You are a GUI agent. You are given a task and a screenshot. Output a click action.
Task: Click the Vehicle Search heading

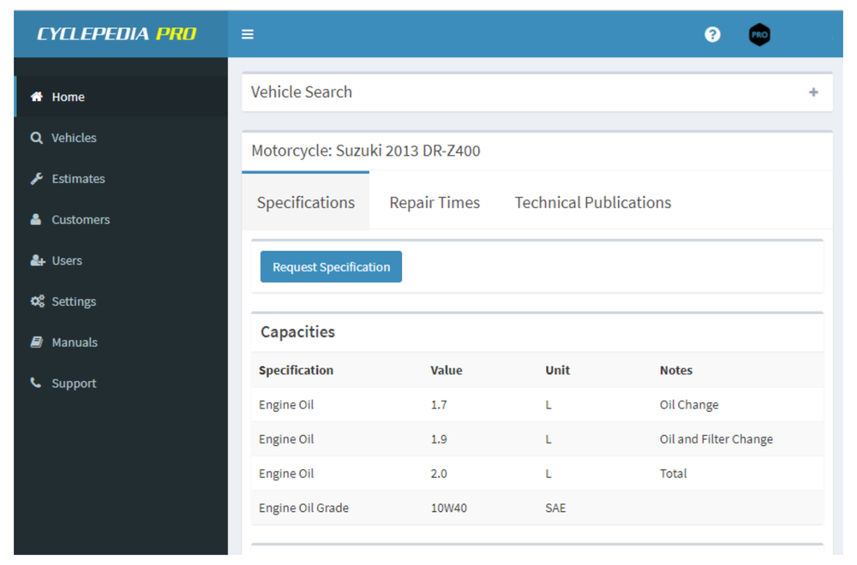tap(302, 92)
